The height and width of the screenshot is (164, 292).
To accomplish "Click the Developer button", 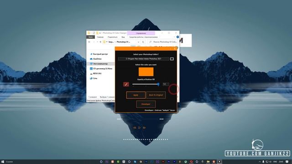I will point(146,104).
